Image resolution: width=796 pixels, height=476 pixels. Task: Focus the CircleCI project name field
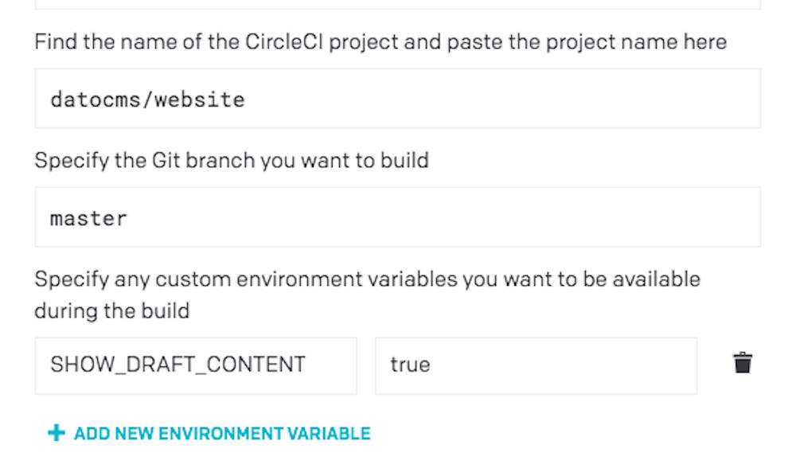[x=397, y=99]
